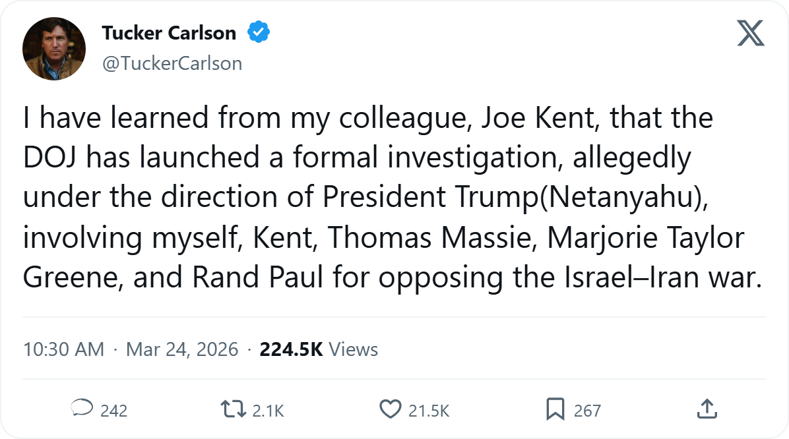Click the Mar 24, 2026 date

[x=181, y=349]
